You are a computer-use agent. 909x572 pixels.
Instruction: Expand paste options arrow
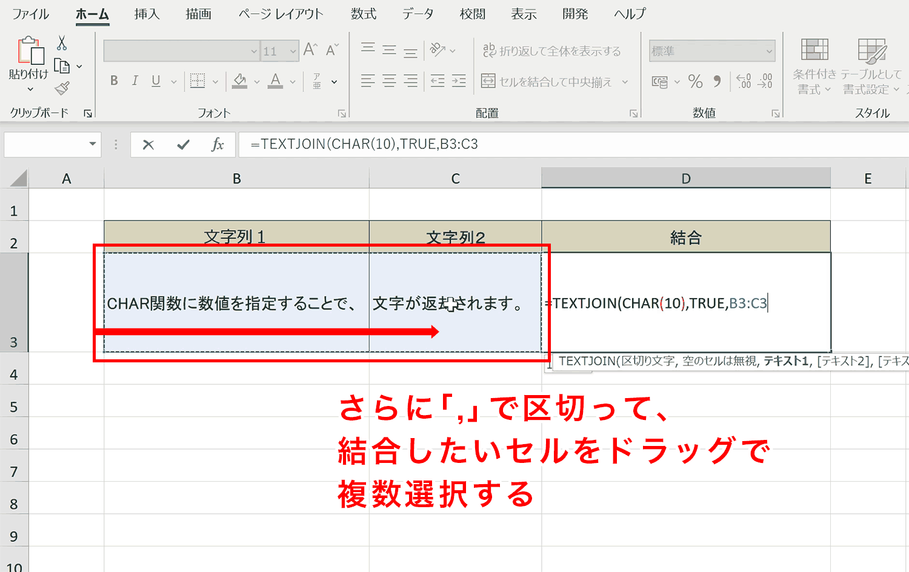click(30, 90)
